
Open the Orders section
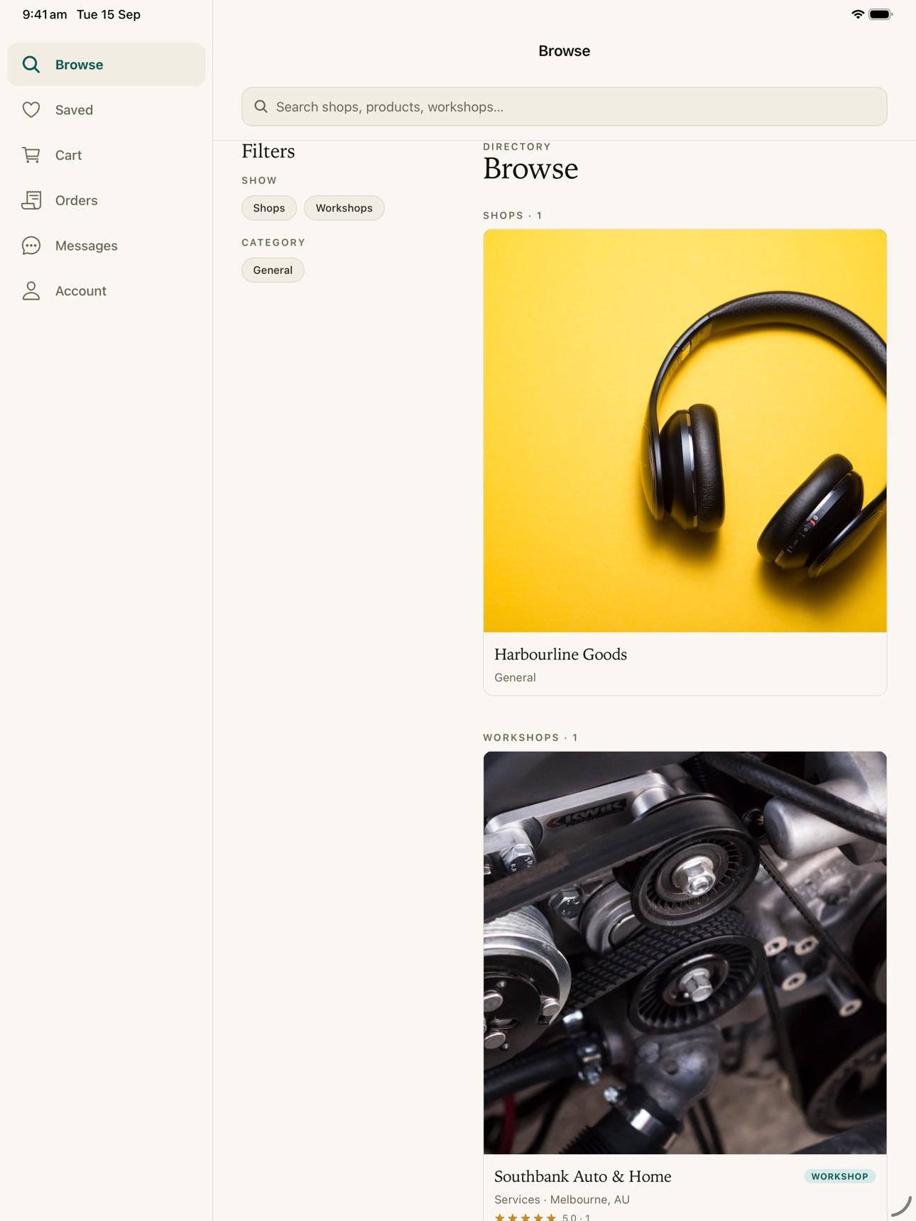point(107,200)
